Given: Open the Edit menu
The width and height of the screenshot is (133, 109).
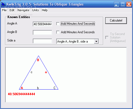Looking at the screenshot, I should point(12,10).
